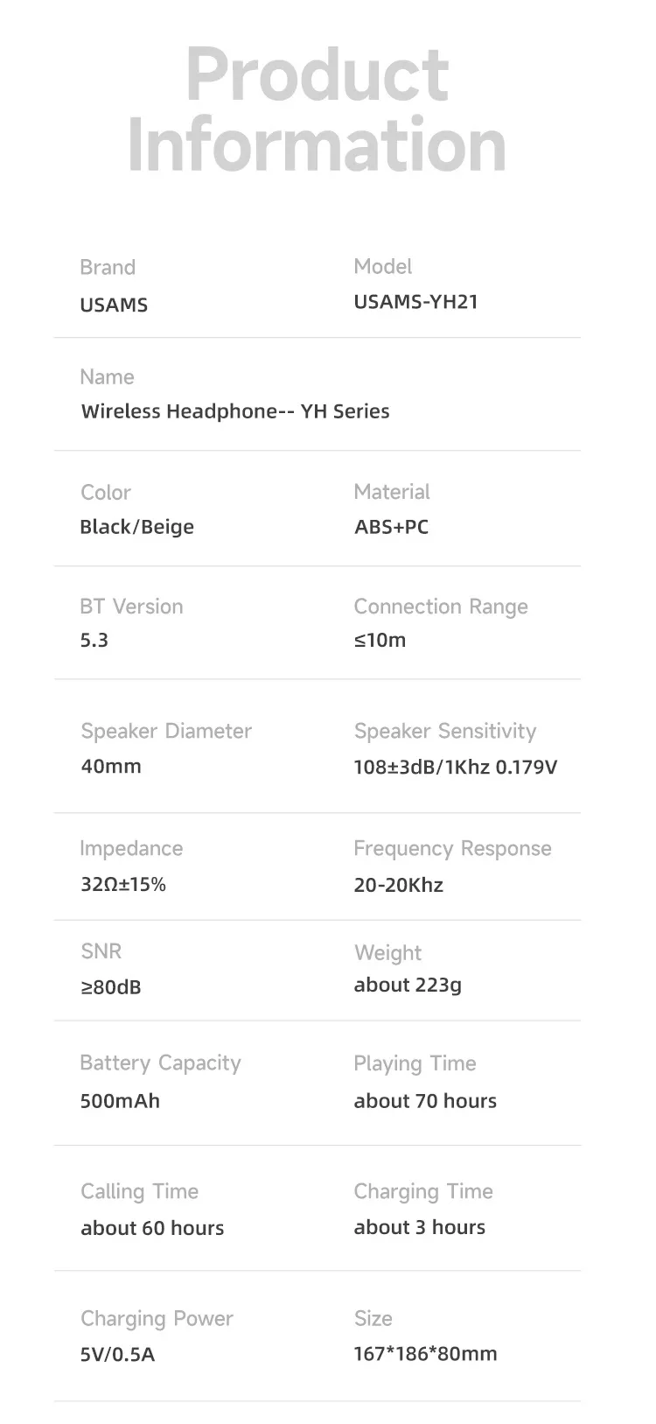Image resolution: width=656 pixels, height=1424 pixels.
Task: Select the model number USAMS-YH21
Action: pyautogui.click(x=415, y=302)
